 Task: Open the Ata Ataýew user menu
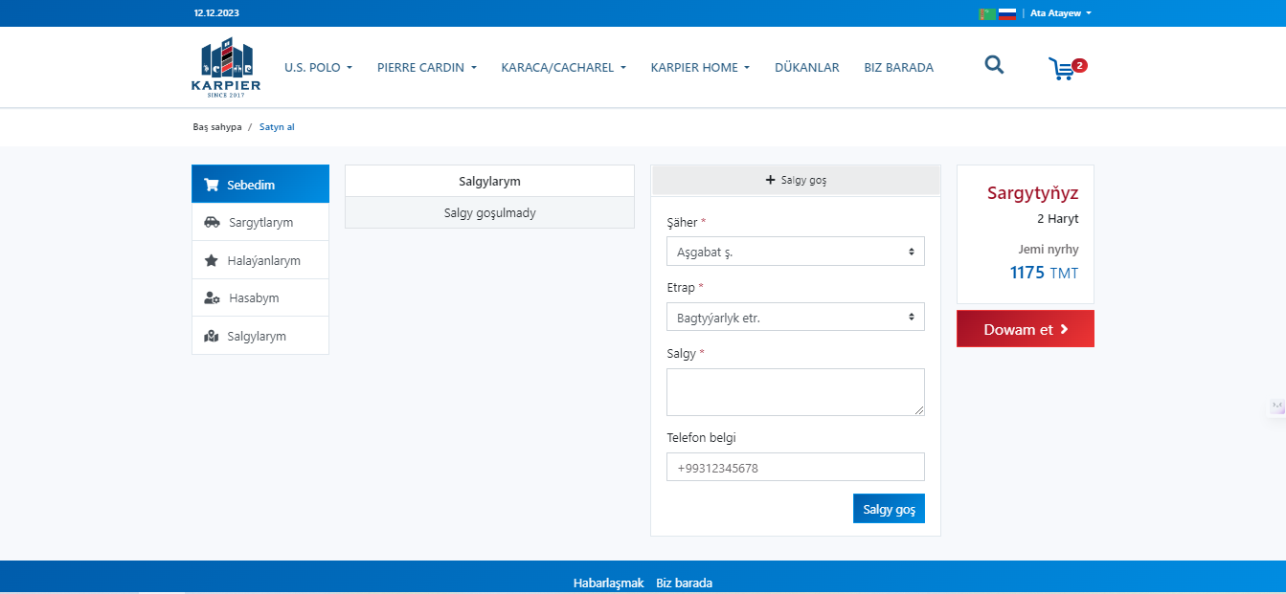point(1060,13)
